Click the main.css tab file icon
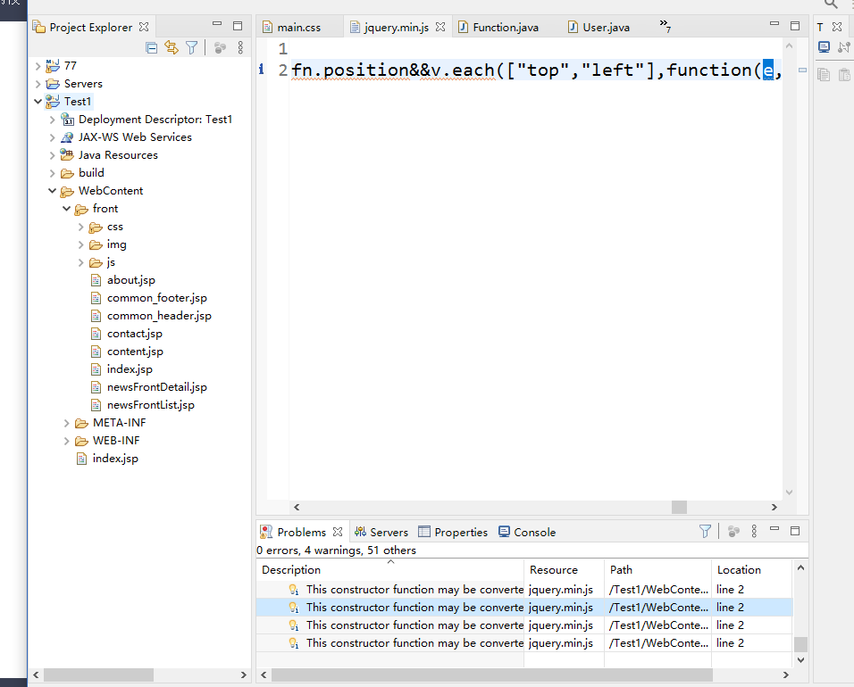Screen dimensions: 854x687 267,27
